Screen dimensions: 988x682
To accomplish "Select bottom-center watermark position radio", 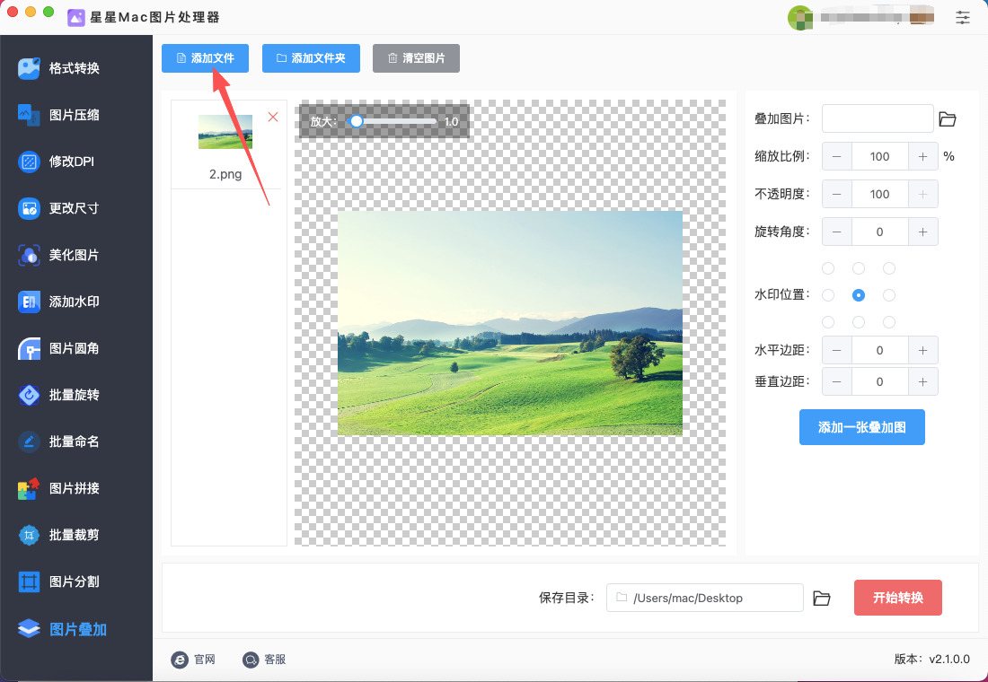I will [x=858, y=322].
